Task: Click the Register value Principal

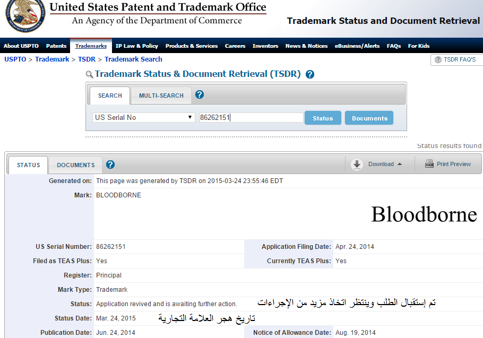Action: [109, 275]
